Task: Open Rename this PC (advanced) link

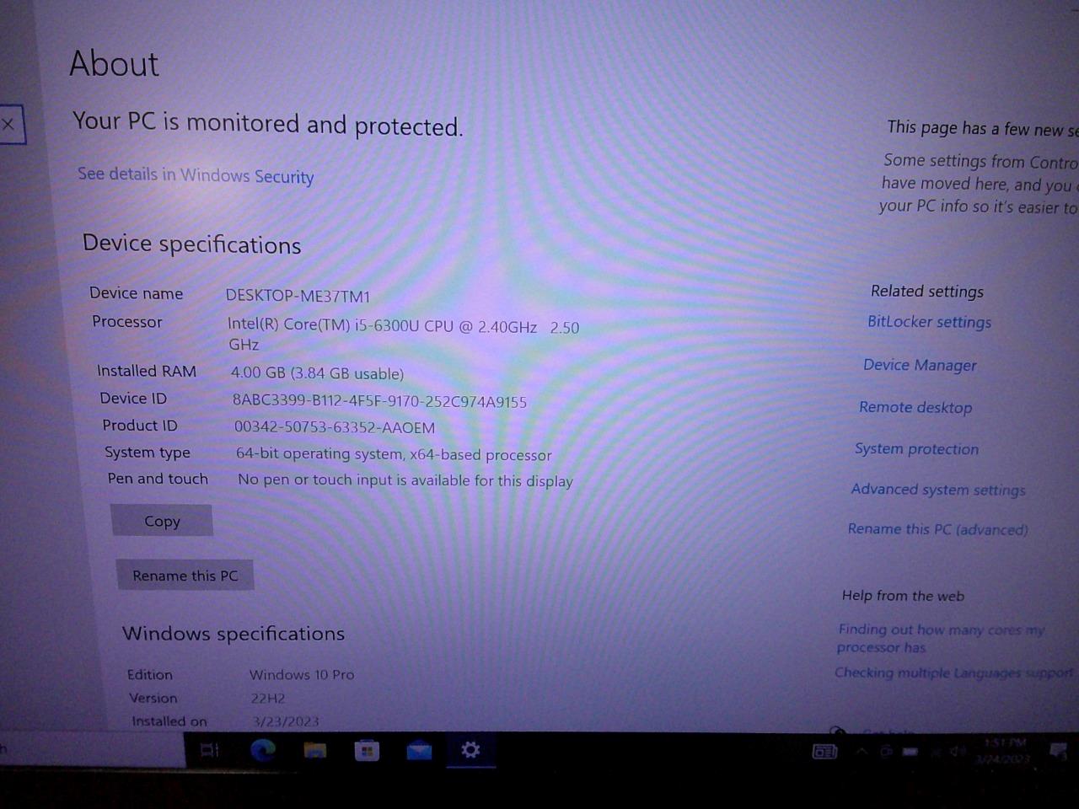Action: pyautogui.click(x=937, y=529)
